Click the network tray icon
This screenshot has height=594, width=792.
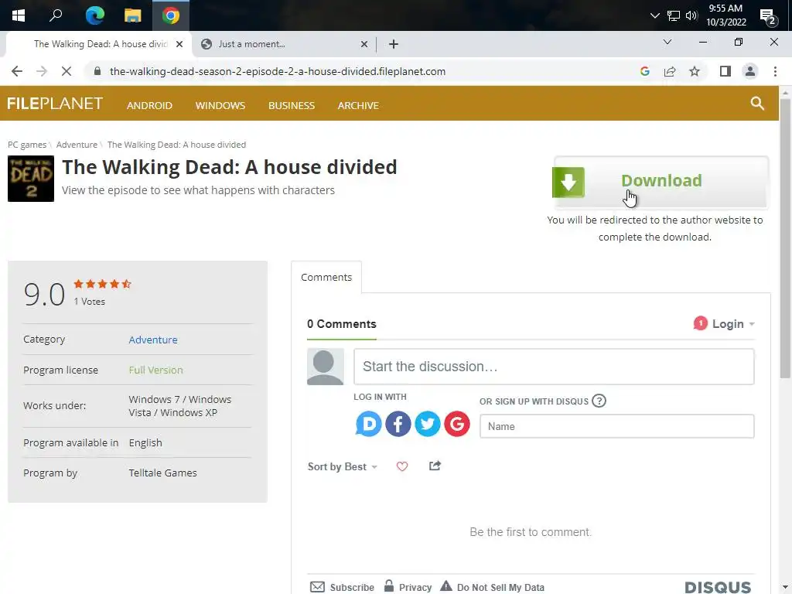(674, 15)
